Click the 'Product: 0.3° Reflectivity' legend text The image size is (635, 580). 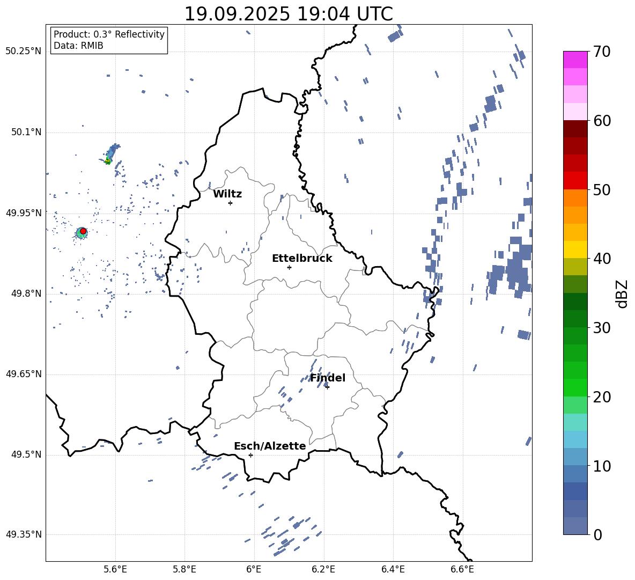click(109, 34)
